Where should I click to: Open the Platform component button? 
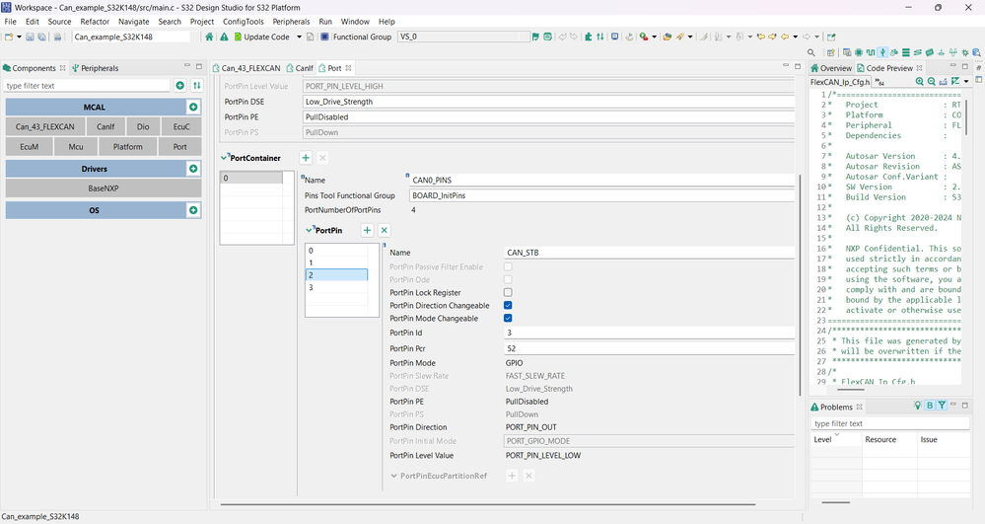click(x=128, y=147)
